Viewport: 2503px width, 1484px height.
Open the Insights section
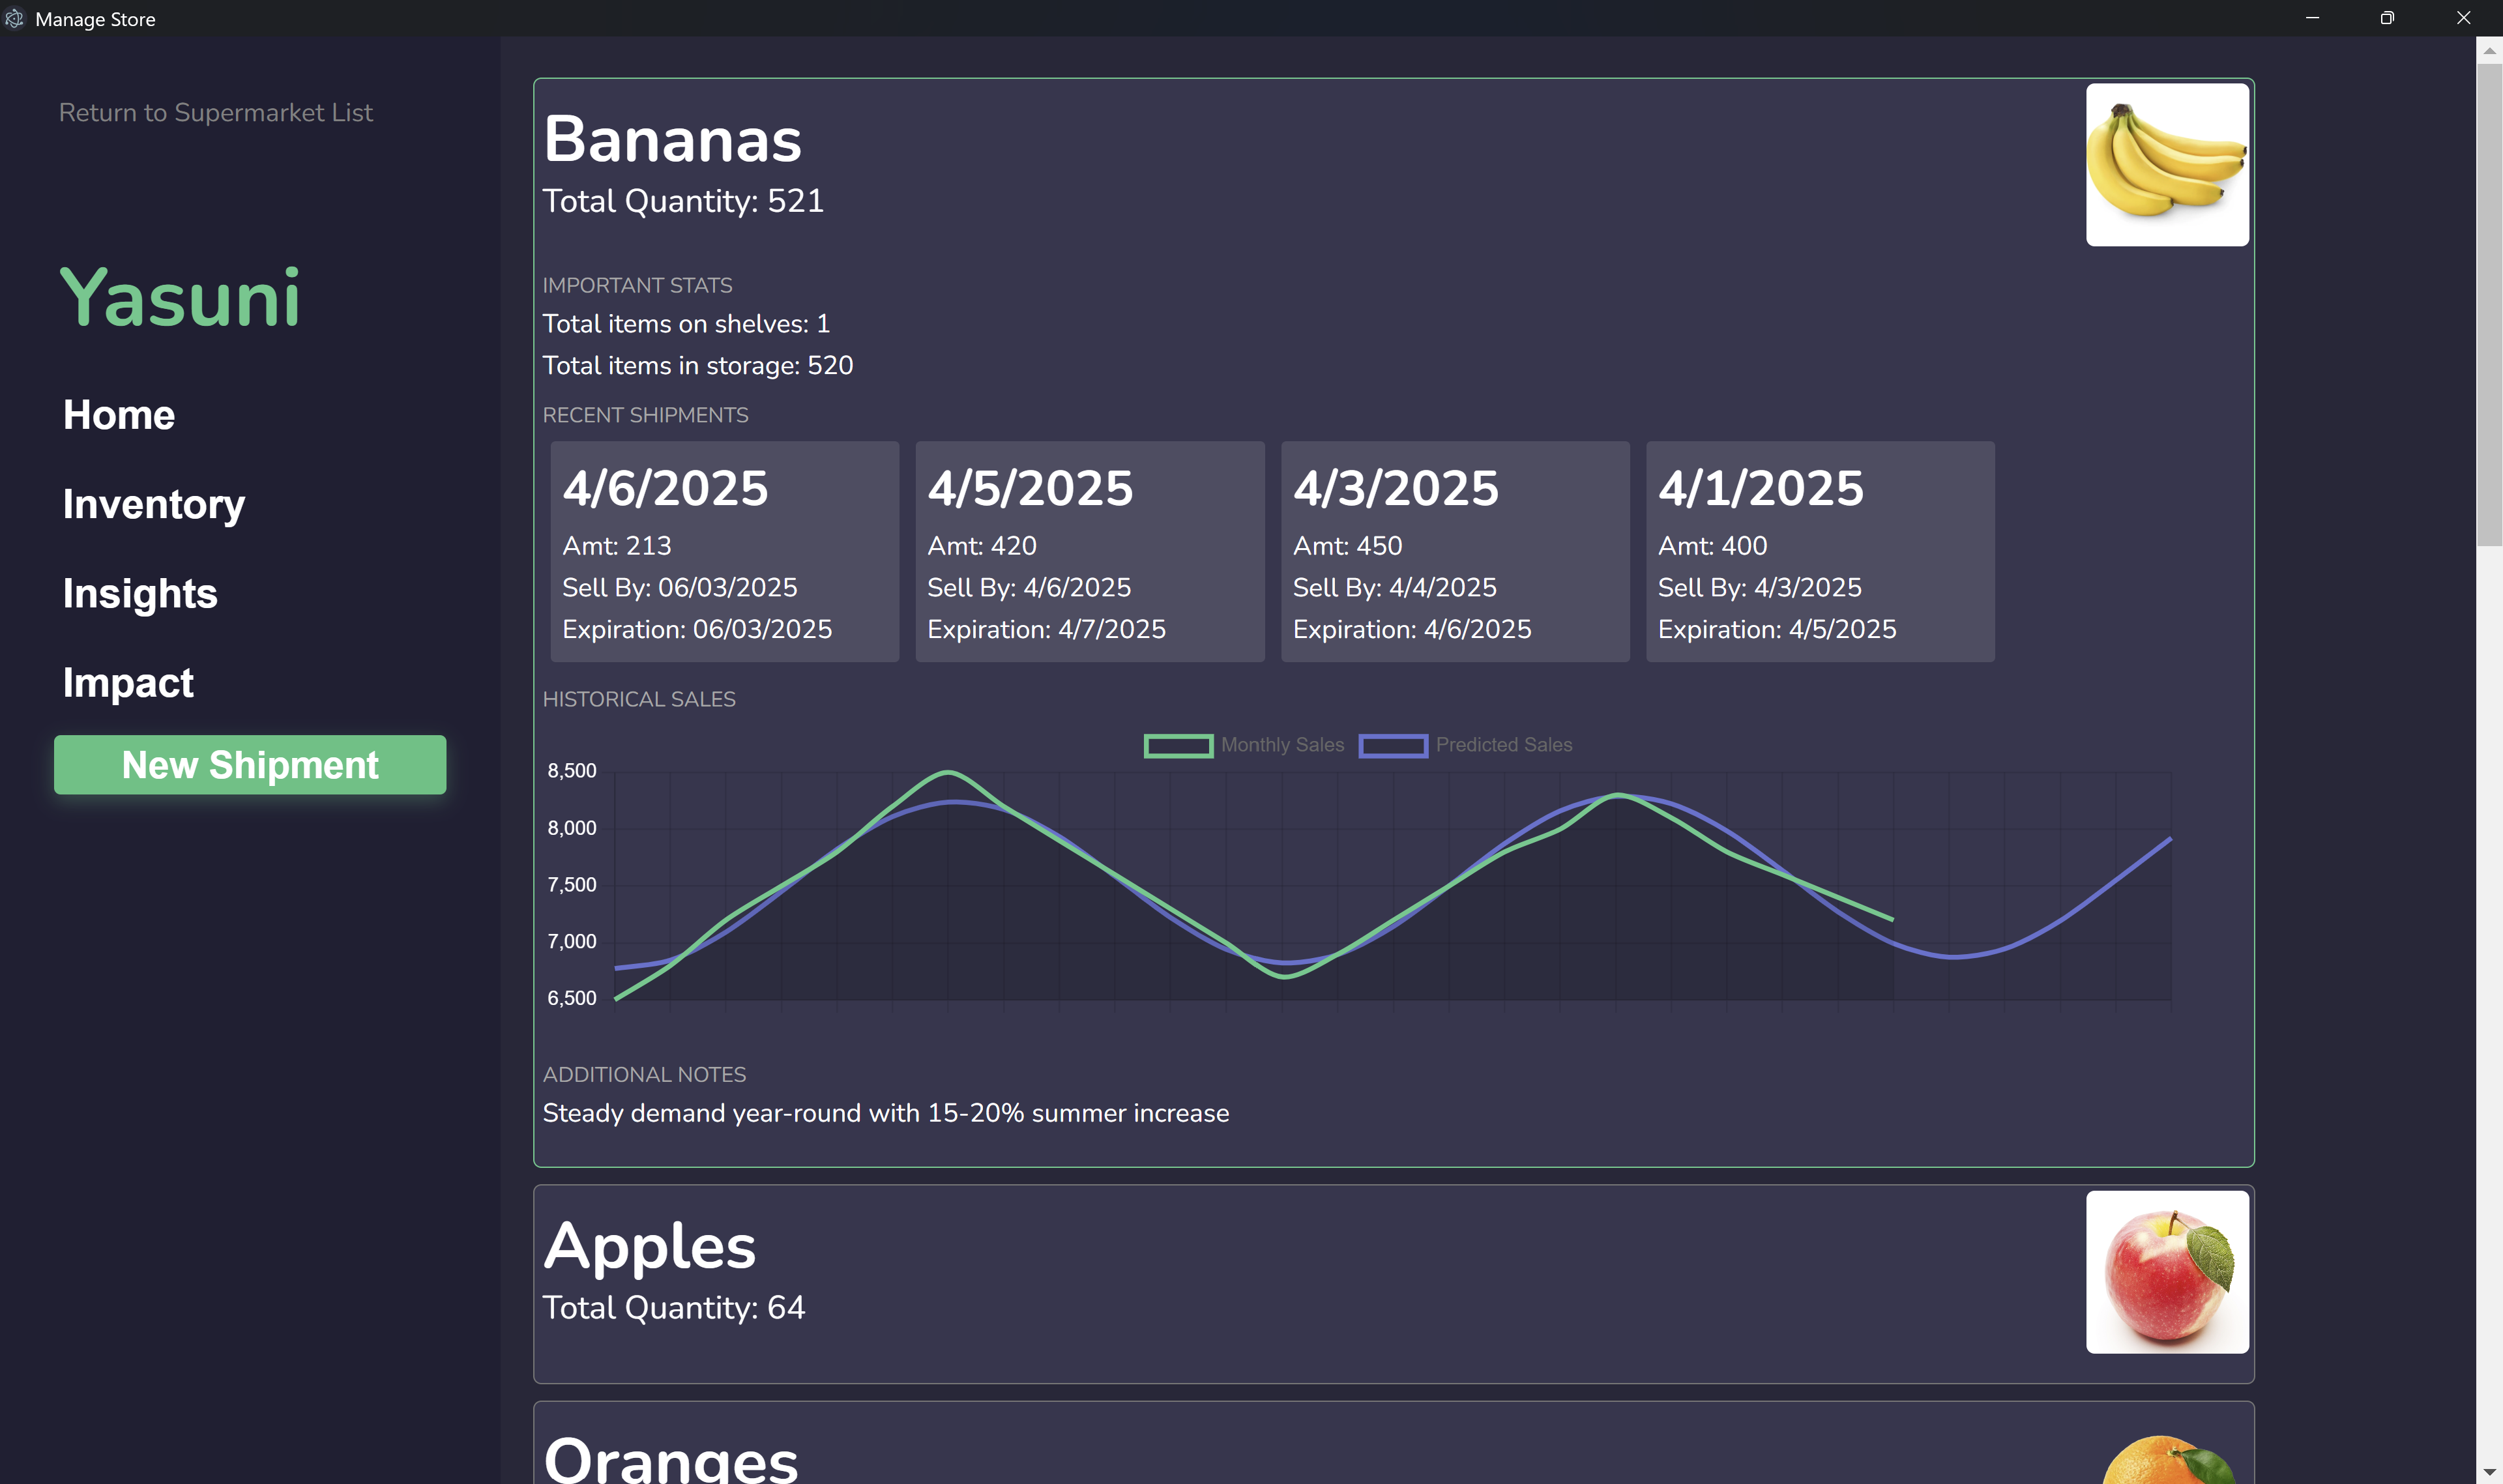[140, 593]
